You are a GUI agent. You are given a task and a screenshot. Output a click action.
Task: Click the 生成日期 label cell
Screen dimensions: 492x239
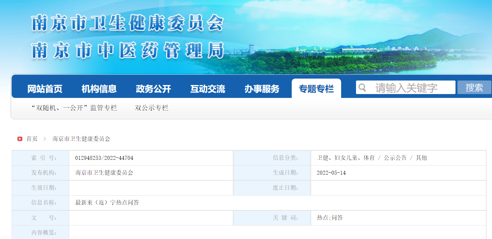click(x=272, y=173)
